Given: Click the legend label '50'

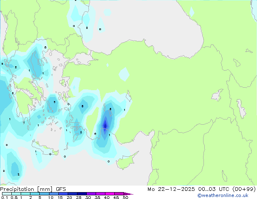Looking at the screenshot, I should click(125, 197).
